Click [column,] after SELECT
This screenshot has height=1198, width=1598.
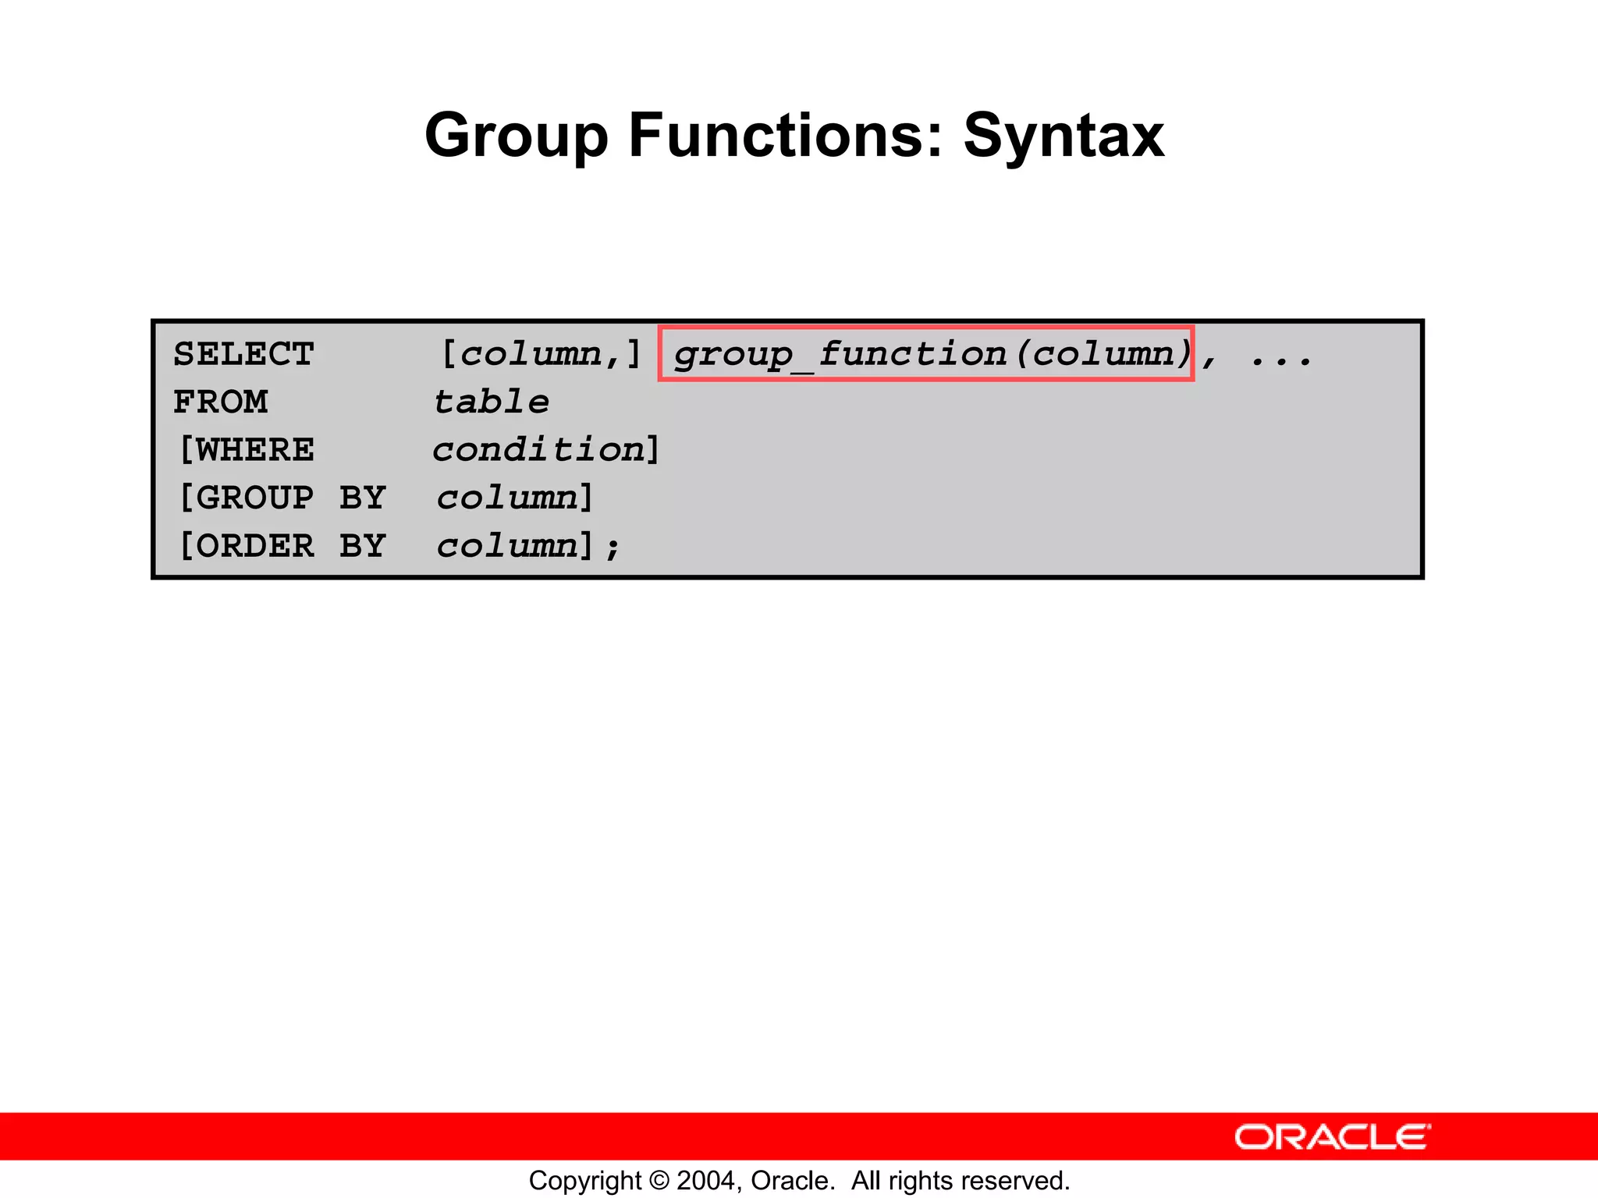541,354
